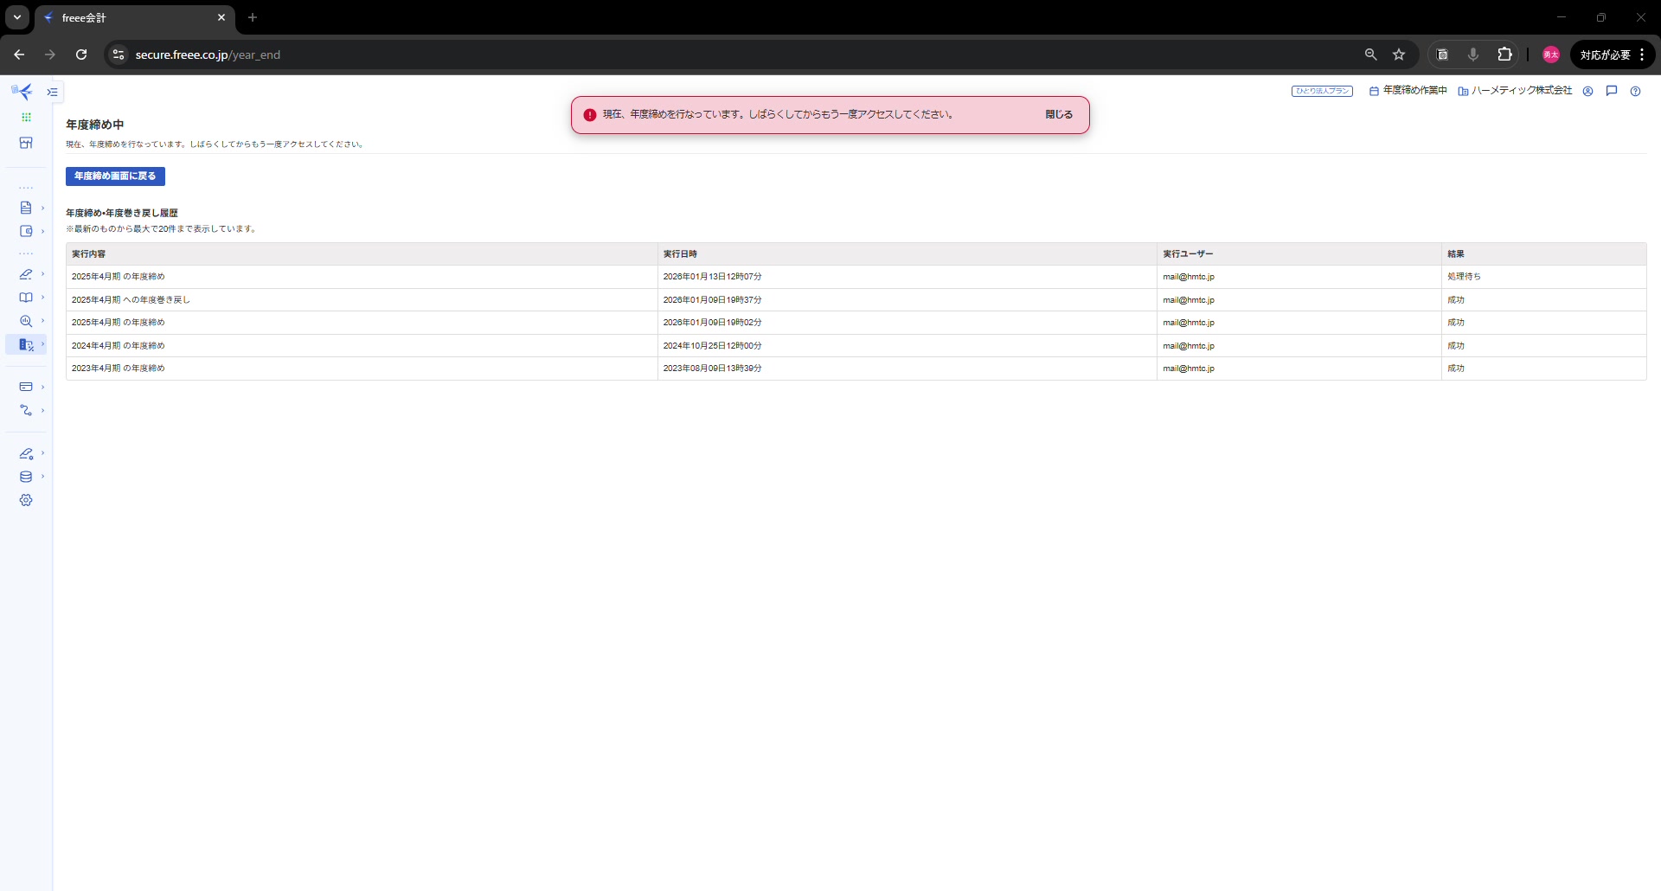Image resolution: width=1661 pixels, height=891 pixels.
Task: Click the open book icon in sidebar
Action: [26, 298]
